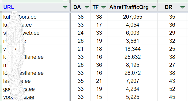The width and height of the screenshot is (188, 101).
Task: Open the DR column filter icon
Action: coord(182,8)
